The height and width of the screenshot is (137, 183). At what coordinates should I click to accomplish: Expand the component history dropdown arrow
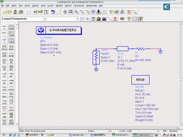click(77, 19)
